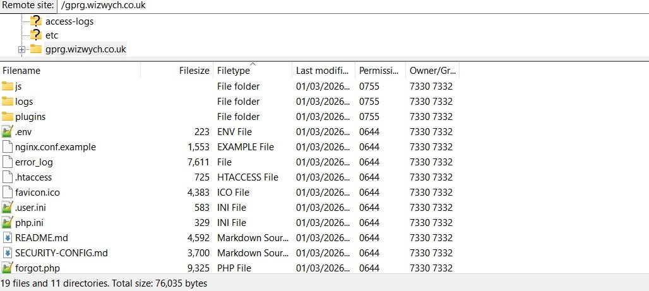Click the access-logs unknown folder icon
This screenshot has width=649, height=291.
[x=35, y=21]
